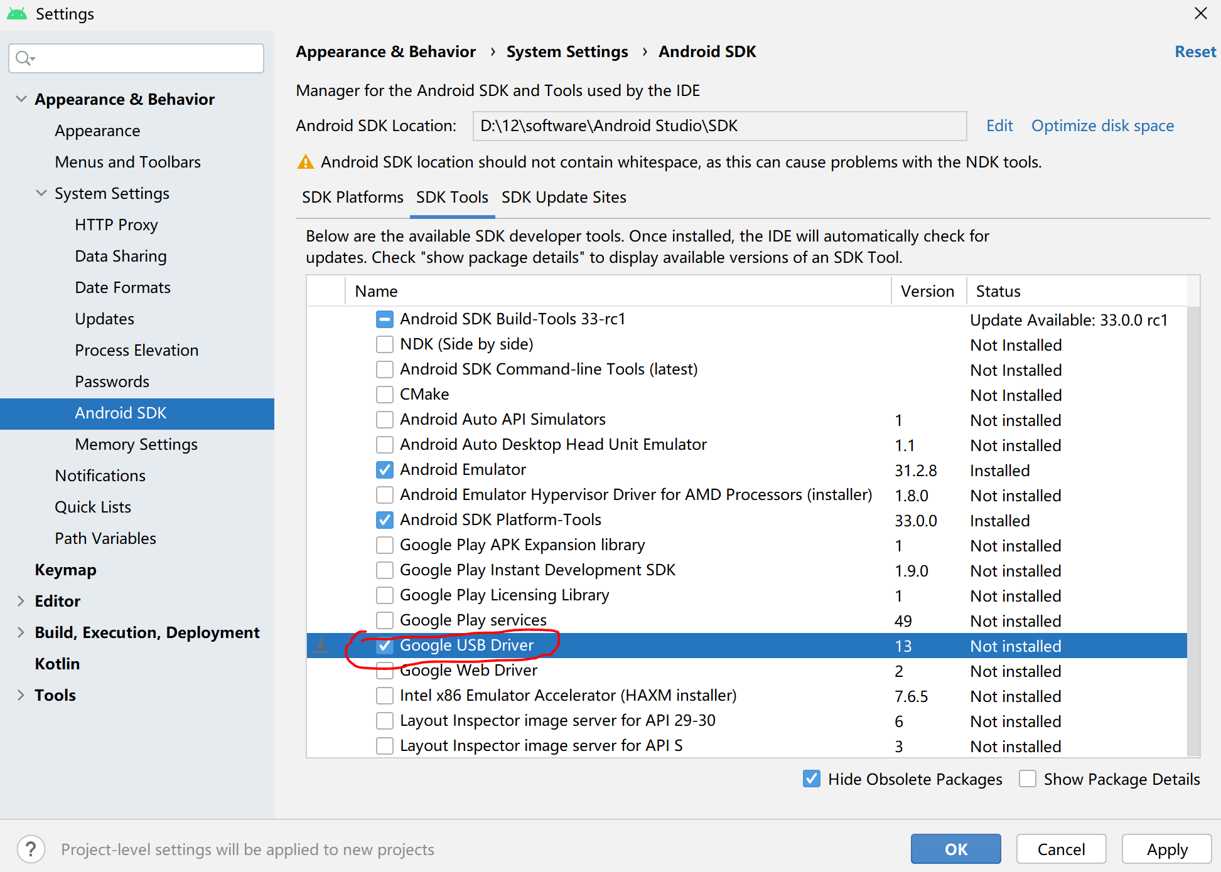This screenshot has width=1221, height=872.
Task: Go to Data Sharing settings
Action: pos(121,257)
